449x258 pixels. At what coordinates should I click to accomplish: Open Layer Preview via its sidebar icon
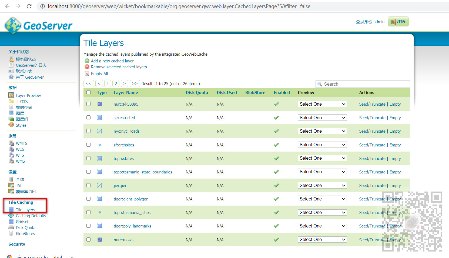pos(11,95)
